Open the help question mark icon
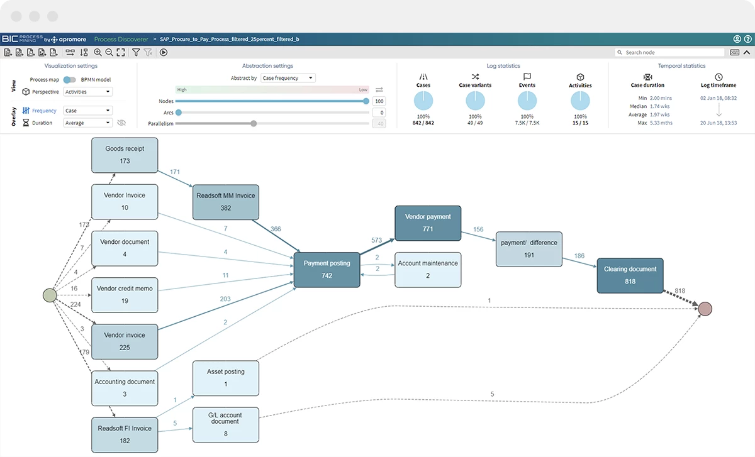The width and height of the screenshot is (755, 457). pyautogui.click(x=747, y=39)
